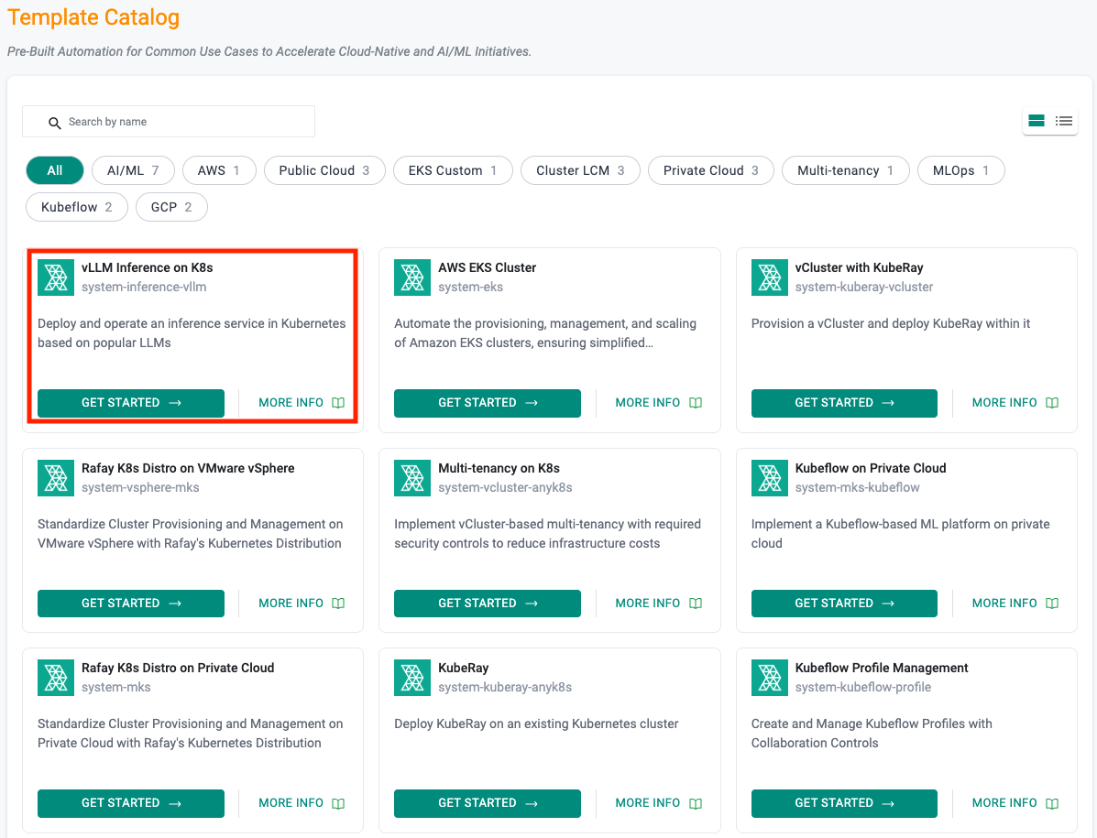Get started with KubeRay template
This screenshot has width=1097, height=838.
click(487, 803)
